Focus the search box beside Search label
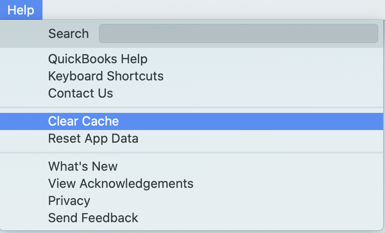Screen dimensions: 385x233 pyautogui.click(x=238, y=33)
